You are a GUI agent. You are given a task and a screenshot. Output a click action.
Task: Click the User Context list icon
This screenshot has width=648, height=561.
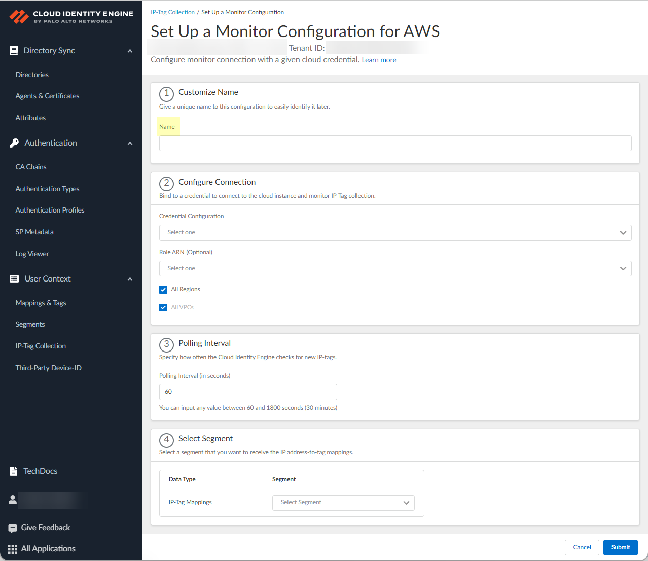(x=14, y=279)
